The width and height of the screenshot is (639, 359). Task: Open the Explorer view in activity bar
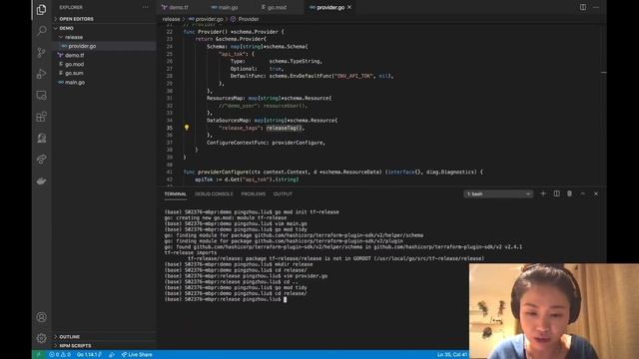coord(41,9)
